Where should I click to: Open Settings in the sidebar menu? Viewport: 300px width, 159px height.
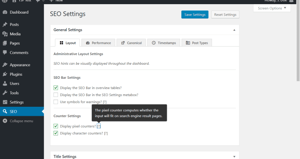22,102
